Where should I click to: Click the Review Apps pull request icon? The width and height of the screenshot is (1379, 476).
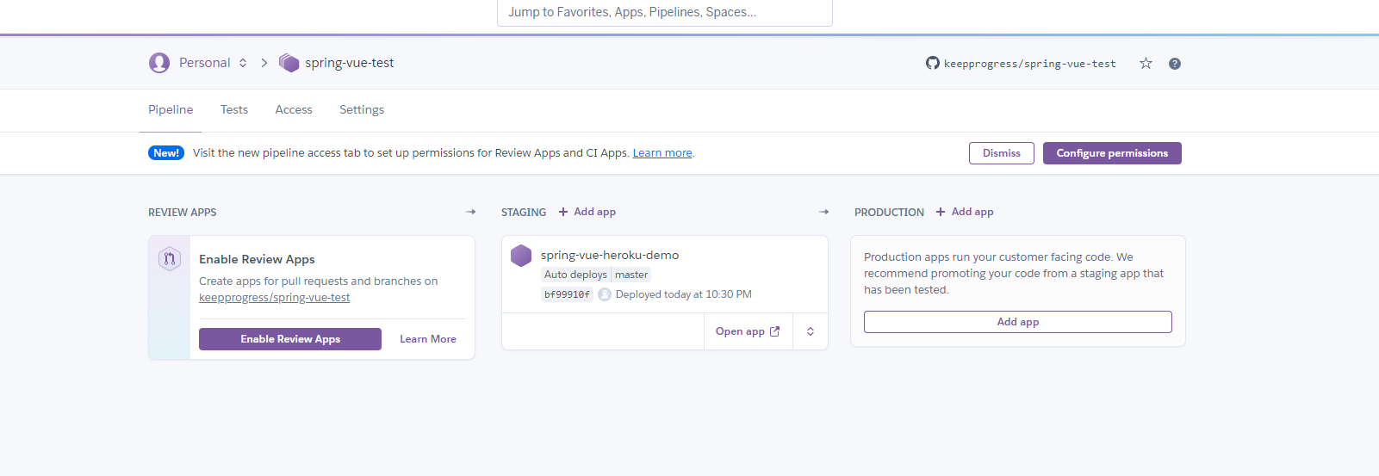170,258
